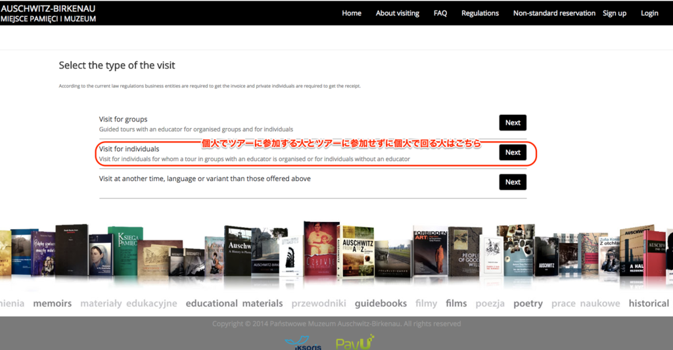This screenshot has height=350, width=673.
Task: Open the films category
Action: coord(456,303)
